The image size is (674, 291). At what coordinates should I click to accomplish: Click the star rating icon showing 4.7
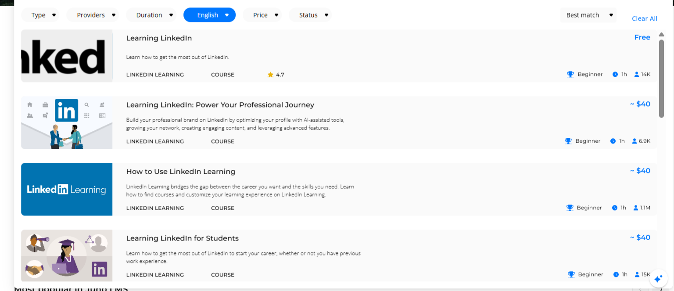tap(270, 75)
